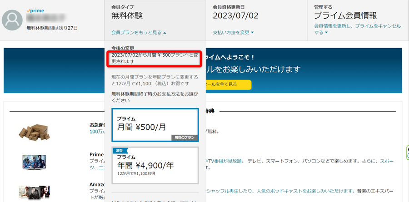Click the 無料体験期間は残り27日 text
The height and width of the screenshot is (202, 409).
(x=52, y=28)
